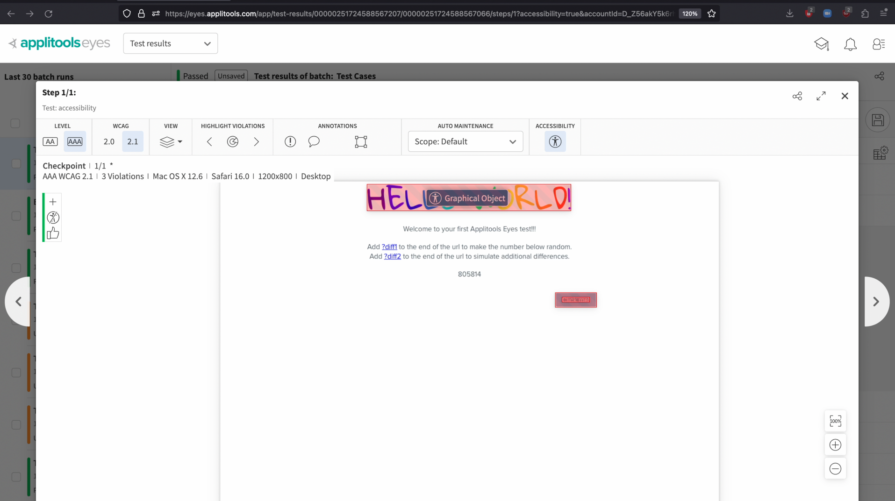Open the user account menu icon

[879, 44]
